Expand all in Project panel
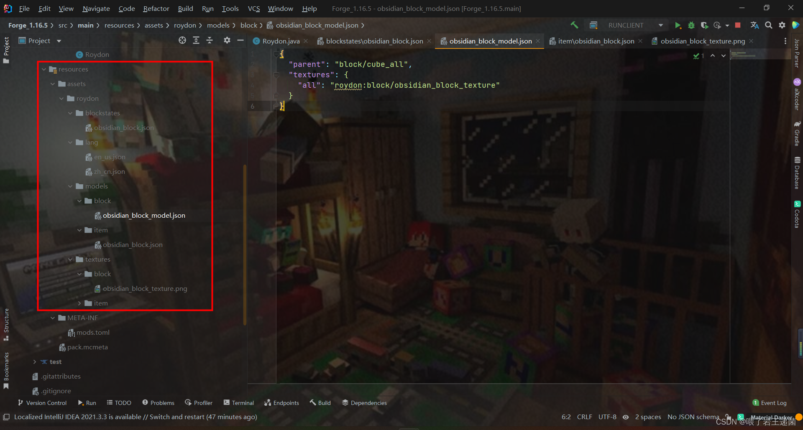Viewport: 803px width, 430px height. tap(196, 40)
